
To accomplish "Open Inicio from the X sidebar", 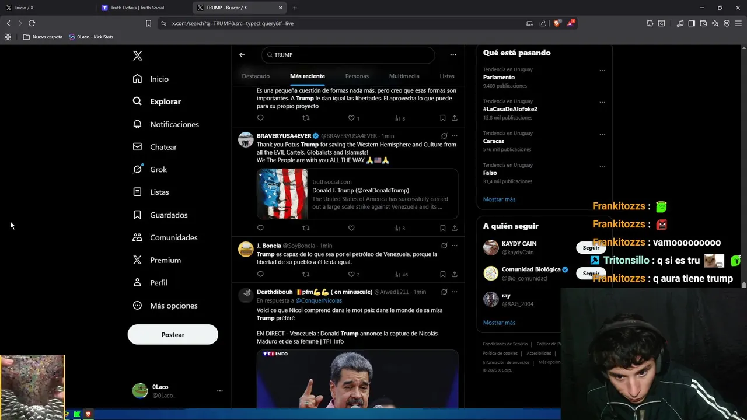I will coord(151,79).
